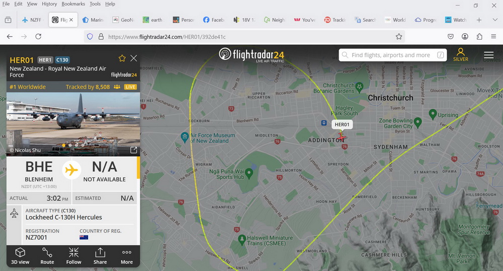List all tabs dropdown arrow
Screen dimensions: 503x271
tap(494, 20)
